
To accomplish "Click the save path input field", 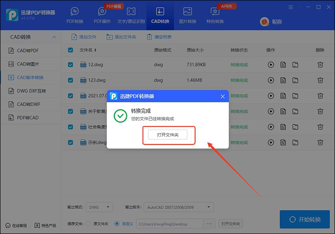I will click(170, 224).
